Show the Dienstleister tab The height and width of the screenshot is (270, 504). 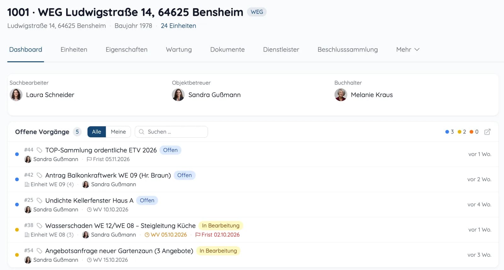point(281,49)
